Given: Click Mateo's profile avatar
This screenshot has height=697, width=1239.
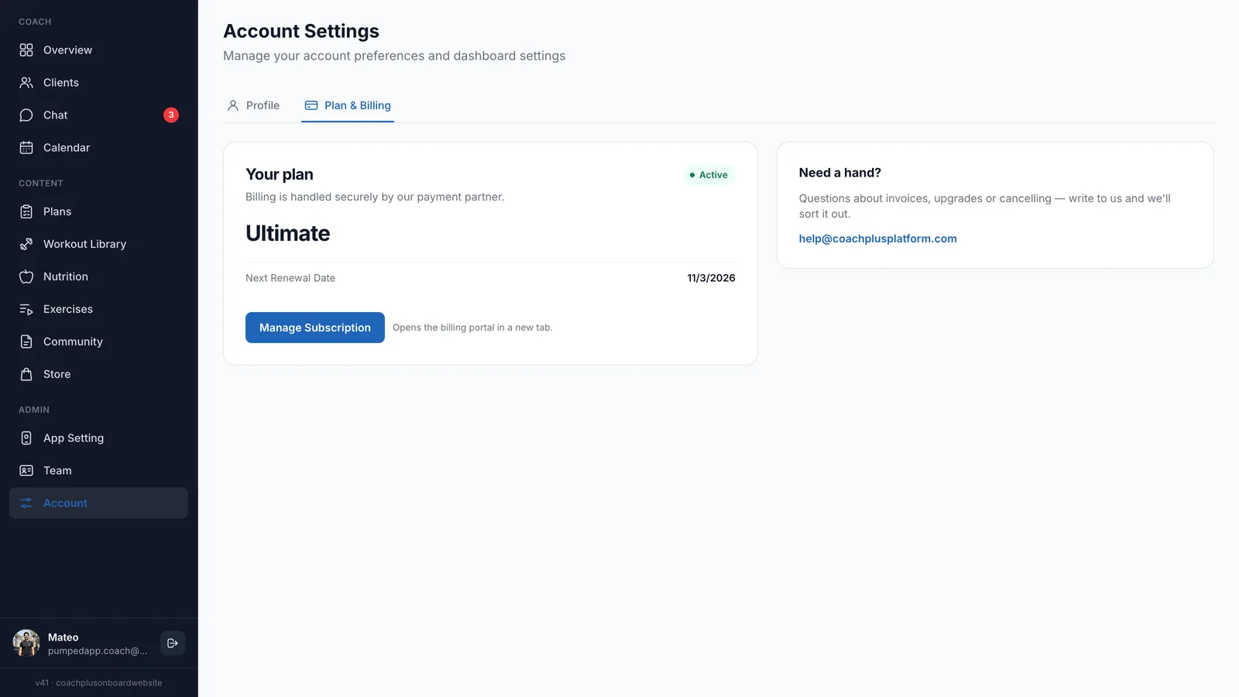Looking at the screenshot, I should pyautogui.click(x=26, y=644).
